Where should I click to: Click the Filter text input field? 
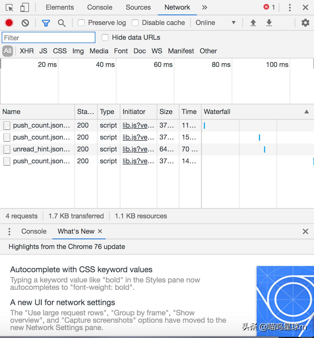pyautogui.click(x=49, y=38)
